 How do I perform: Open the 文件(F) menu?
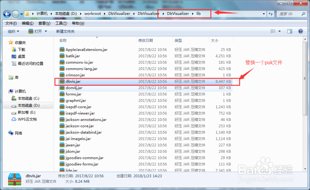click(11, 23)
